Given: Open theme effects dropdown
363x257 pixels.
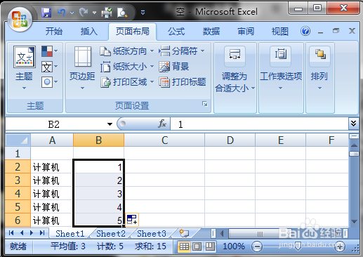Looking at the screenshot, I should pos(49,82).
